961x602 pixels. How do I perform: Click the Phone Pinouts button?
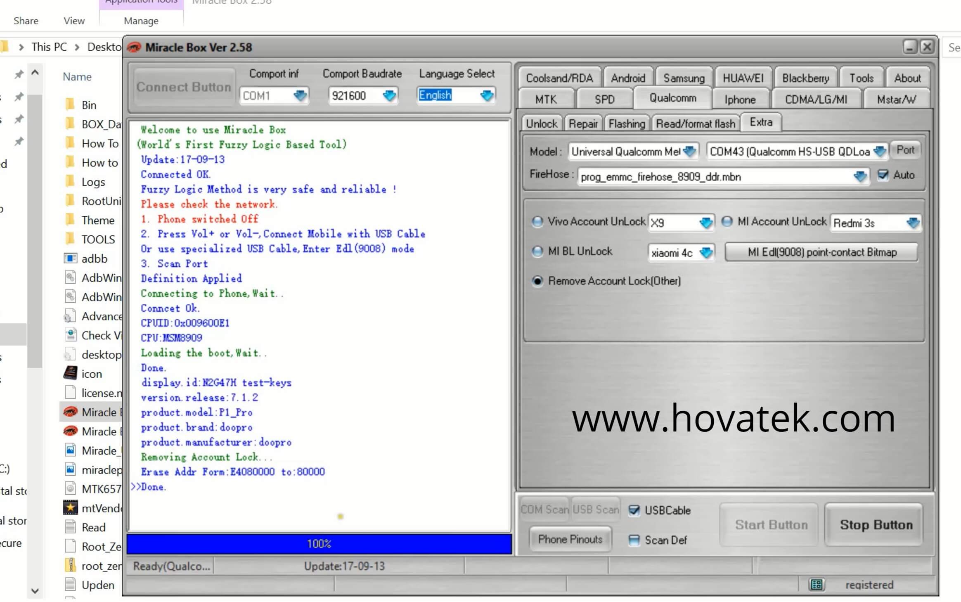(x=570, y=539)
